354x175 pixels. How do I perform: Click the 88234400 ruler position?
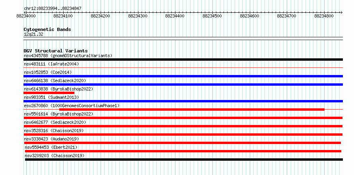(175, 16)
